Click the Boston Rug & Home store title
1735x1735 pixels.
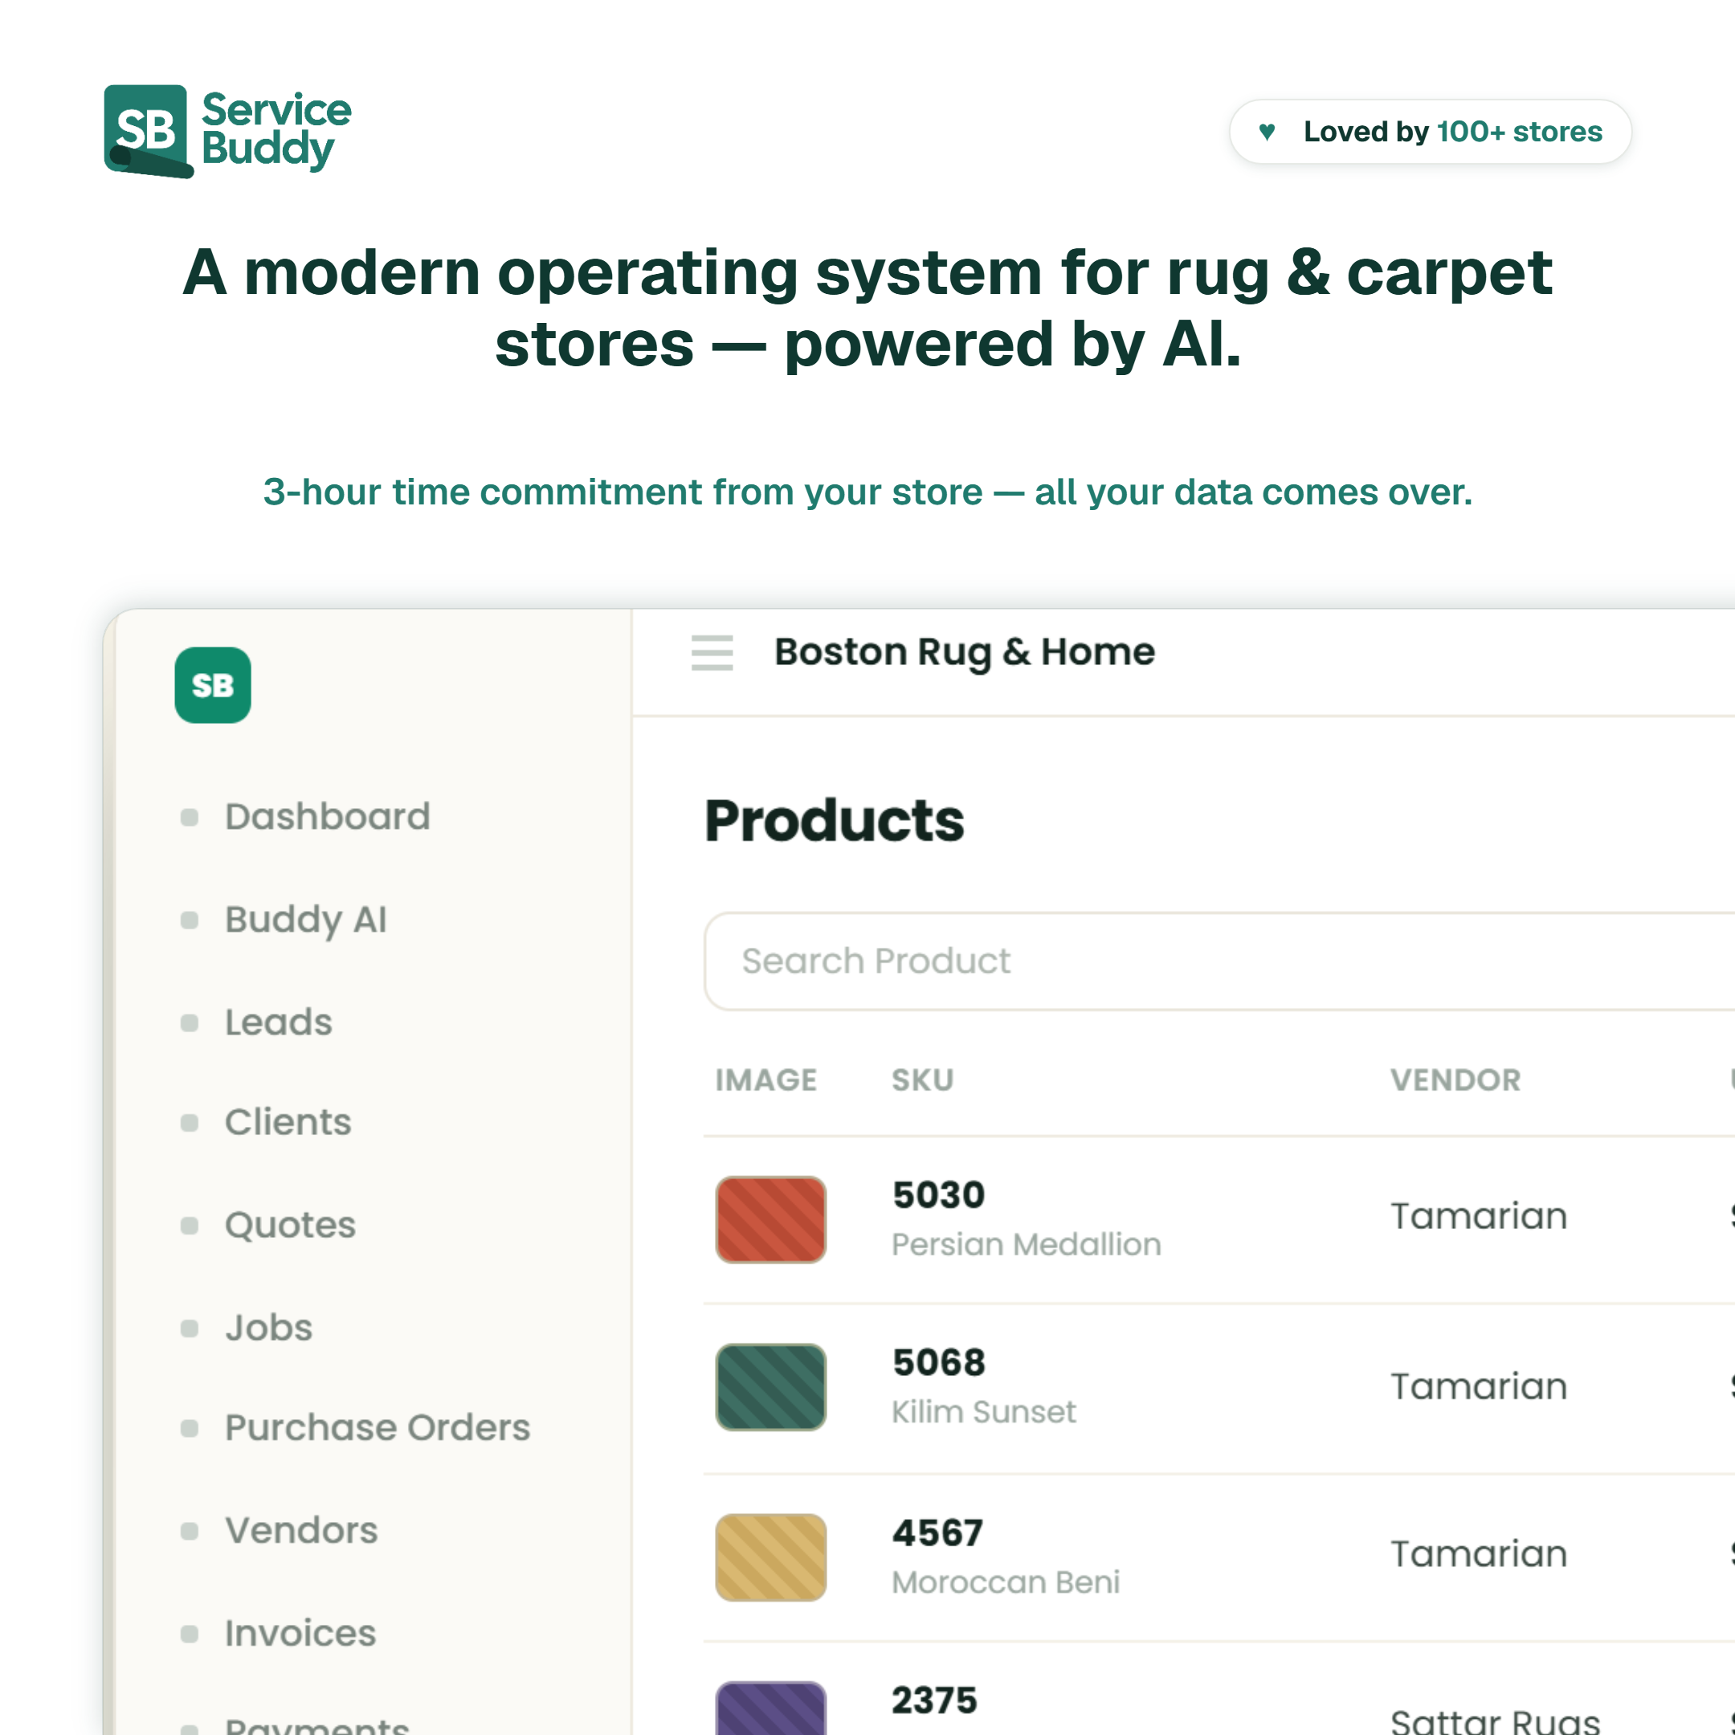pyautogui.click(x=965, y=653)
